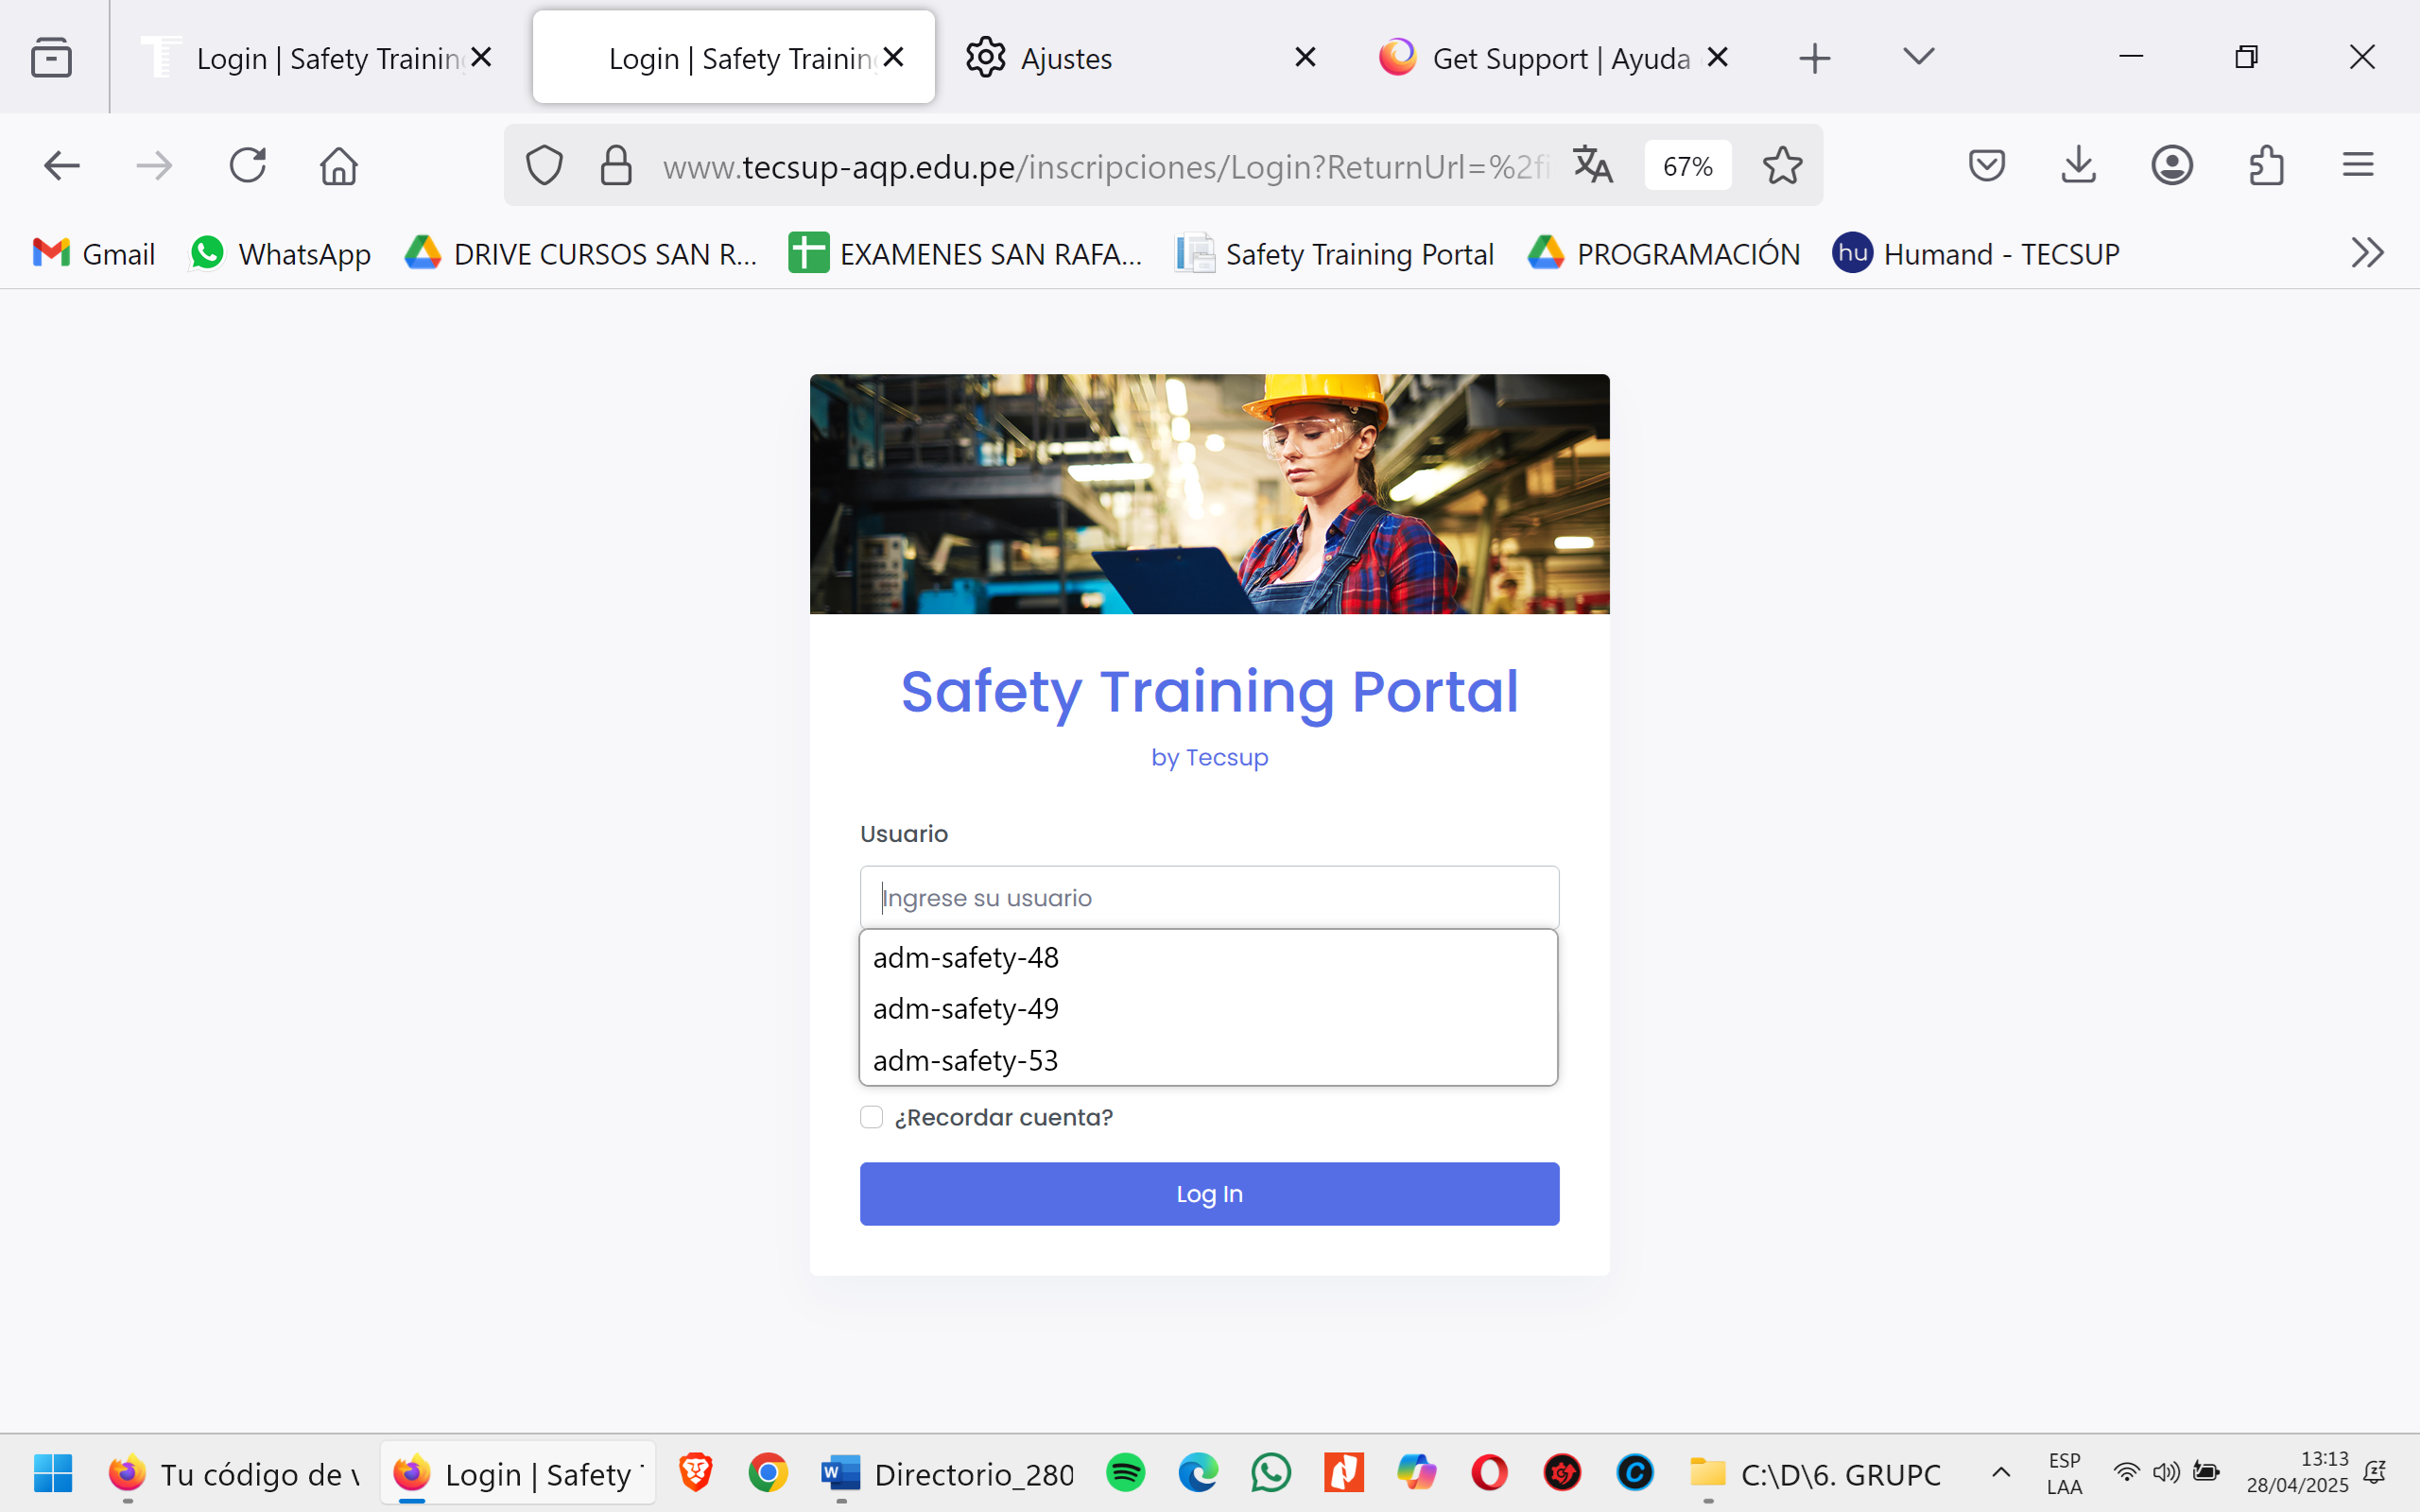Open DRIVE CURSOS SAN R... bookmark
2420x1512 pixels.
pos(581,254)
